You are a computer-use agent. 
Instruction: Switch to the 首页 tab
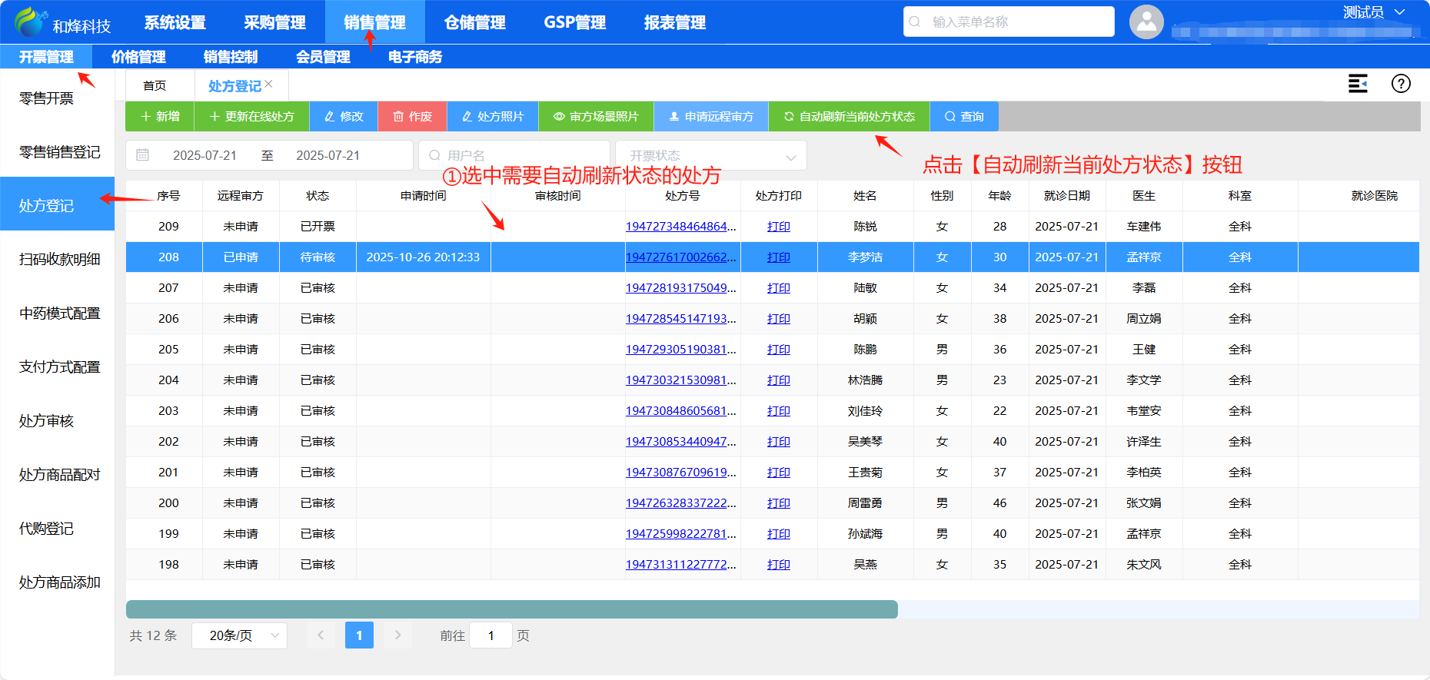(x=155, y=85)
